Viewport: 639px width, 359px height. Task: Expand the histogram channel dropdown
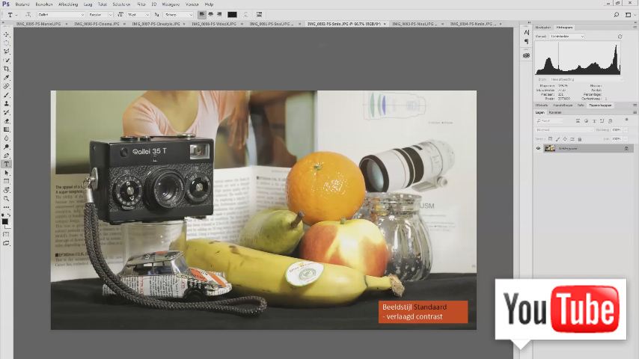click(567, 36)
